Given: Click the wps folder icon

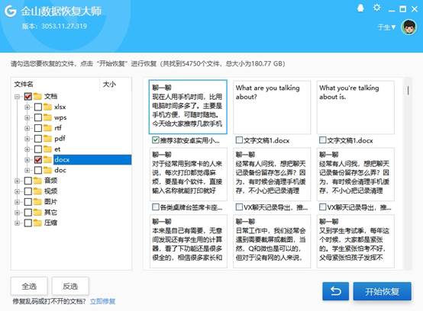Looking at the screenshot, I should coord(48,117).
